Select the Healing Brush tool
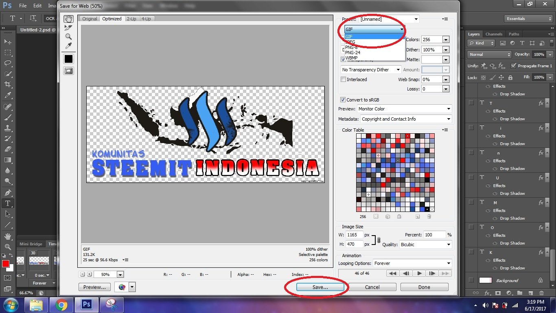The width and height of the screenshot is (556, 313). pyautogui.click(x=8, y=107)
